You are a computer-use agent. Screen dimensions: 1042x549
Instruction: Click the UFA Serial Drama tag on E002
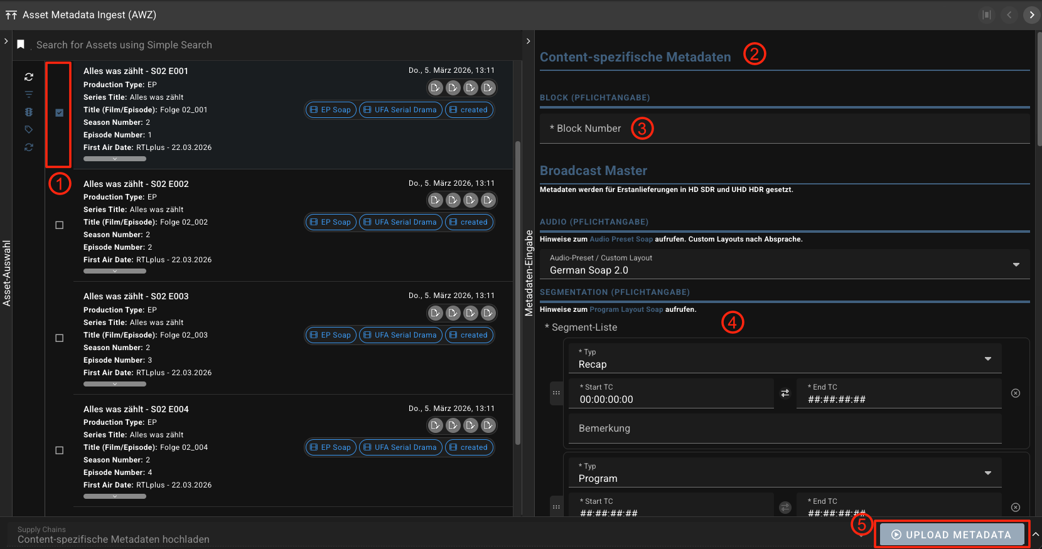[x=400, y=222]
